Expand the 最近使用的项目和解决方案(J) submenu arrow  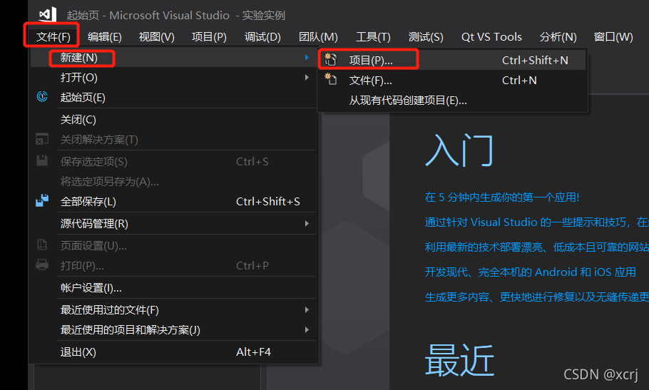307,329
